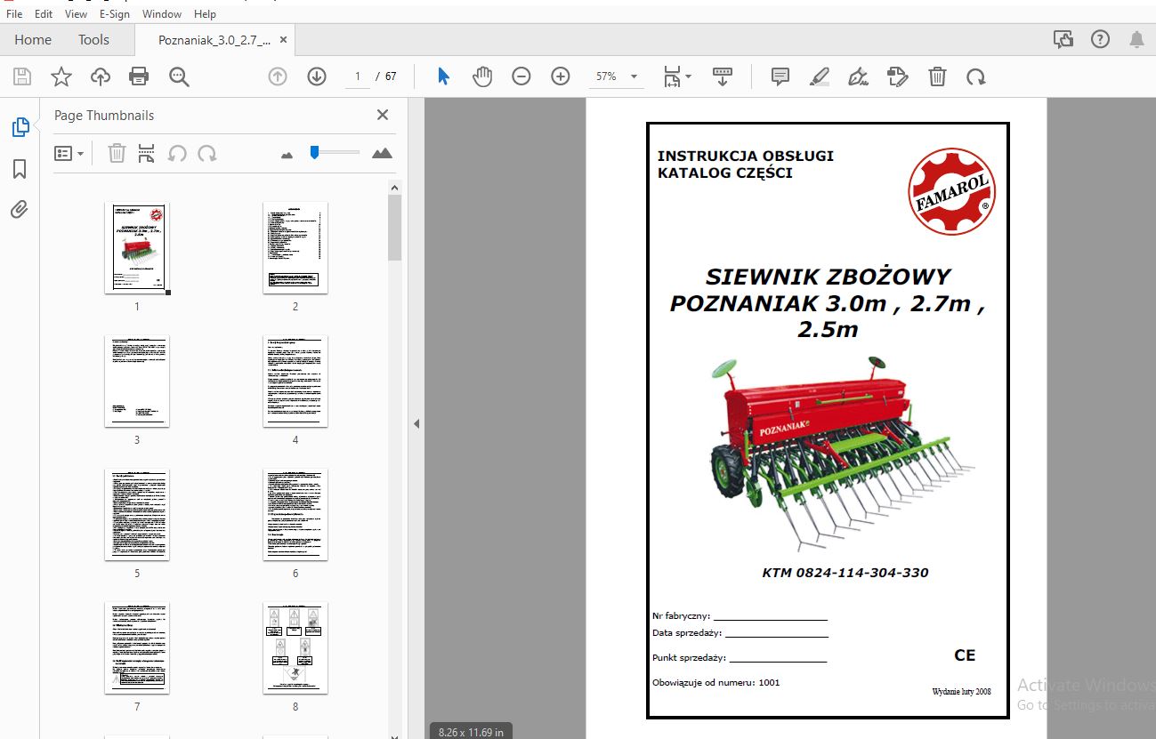Click the insert pages icon in thumbnails panel
The image size is (1156, 739).
tap(147, 153)
